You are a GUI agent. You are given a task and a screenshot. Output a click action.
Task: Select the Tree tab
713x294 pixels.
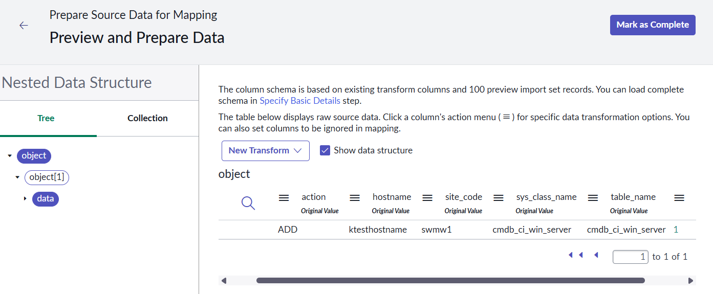[46, 118]
